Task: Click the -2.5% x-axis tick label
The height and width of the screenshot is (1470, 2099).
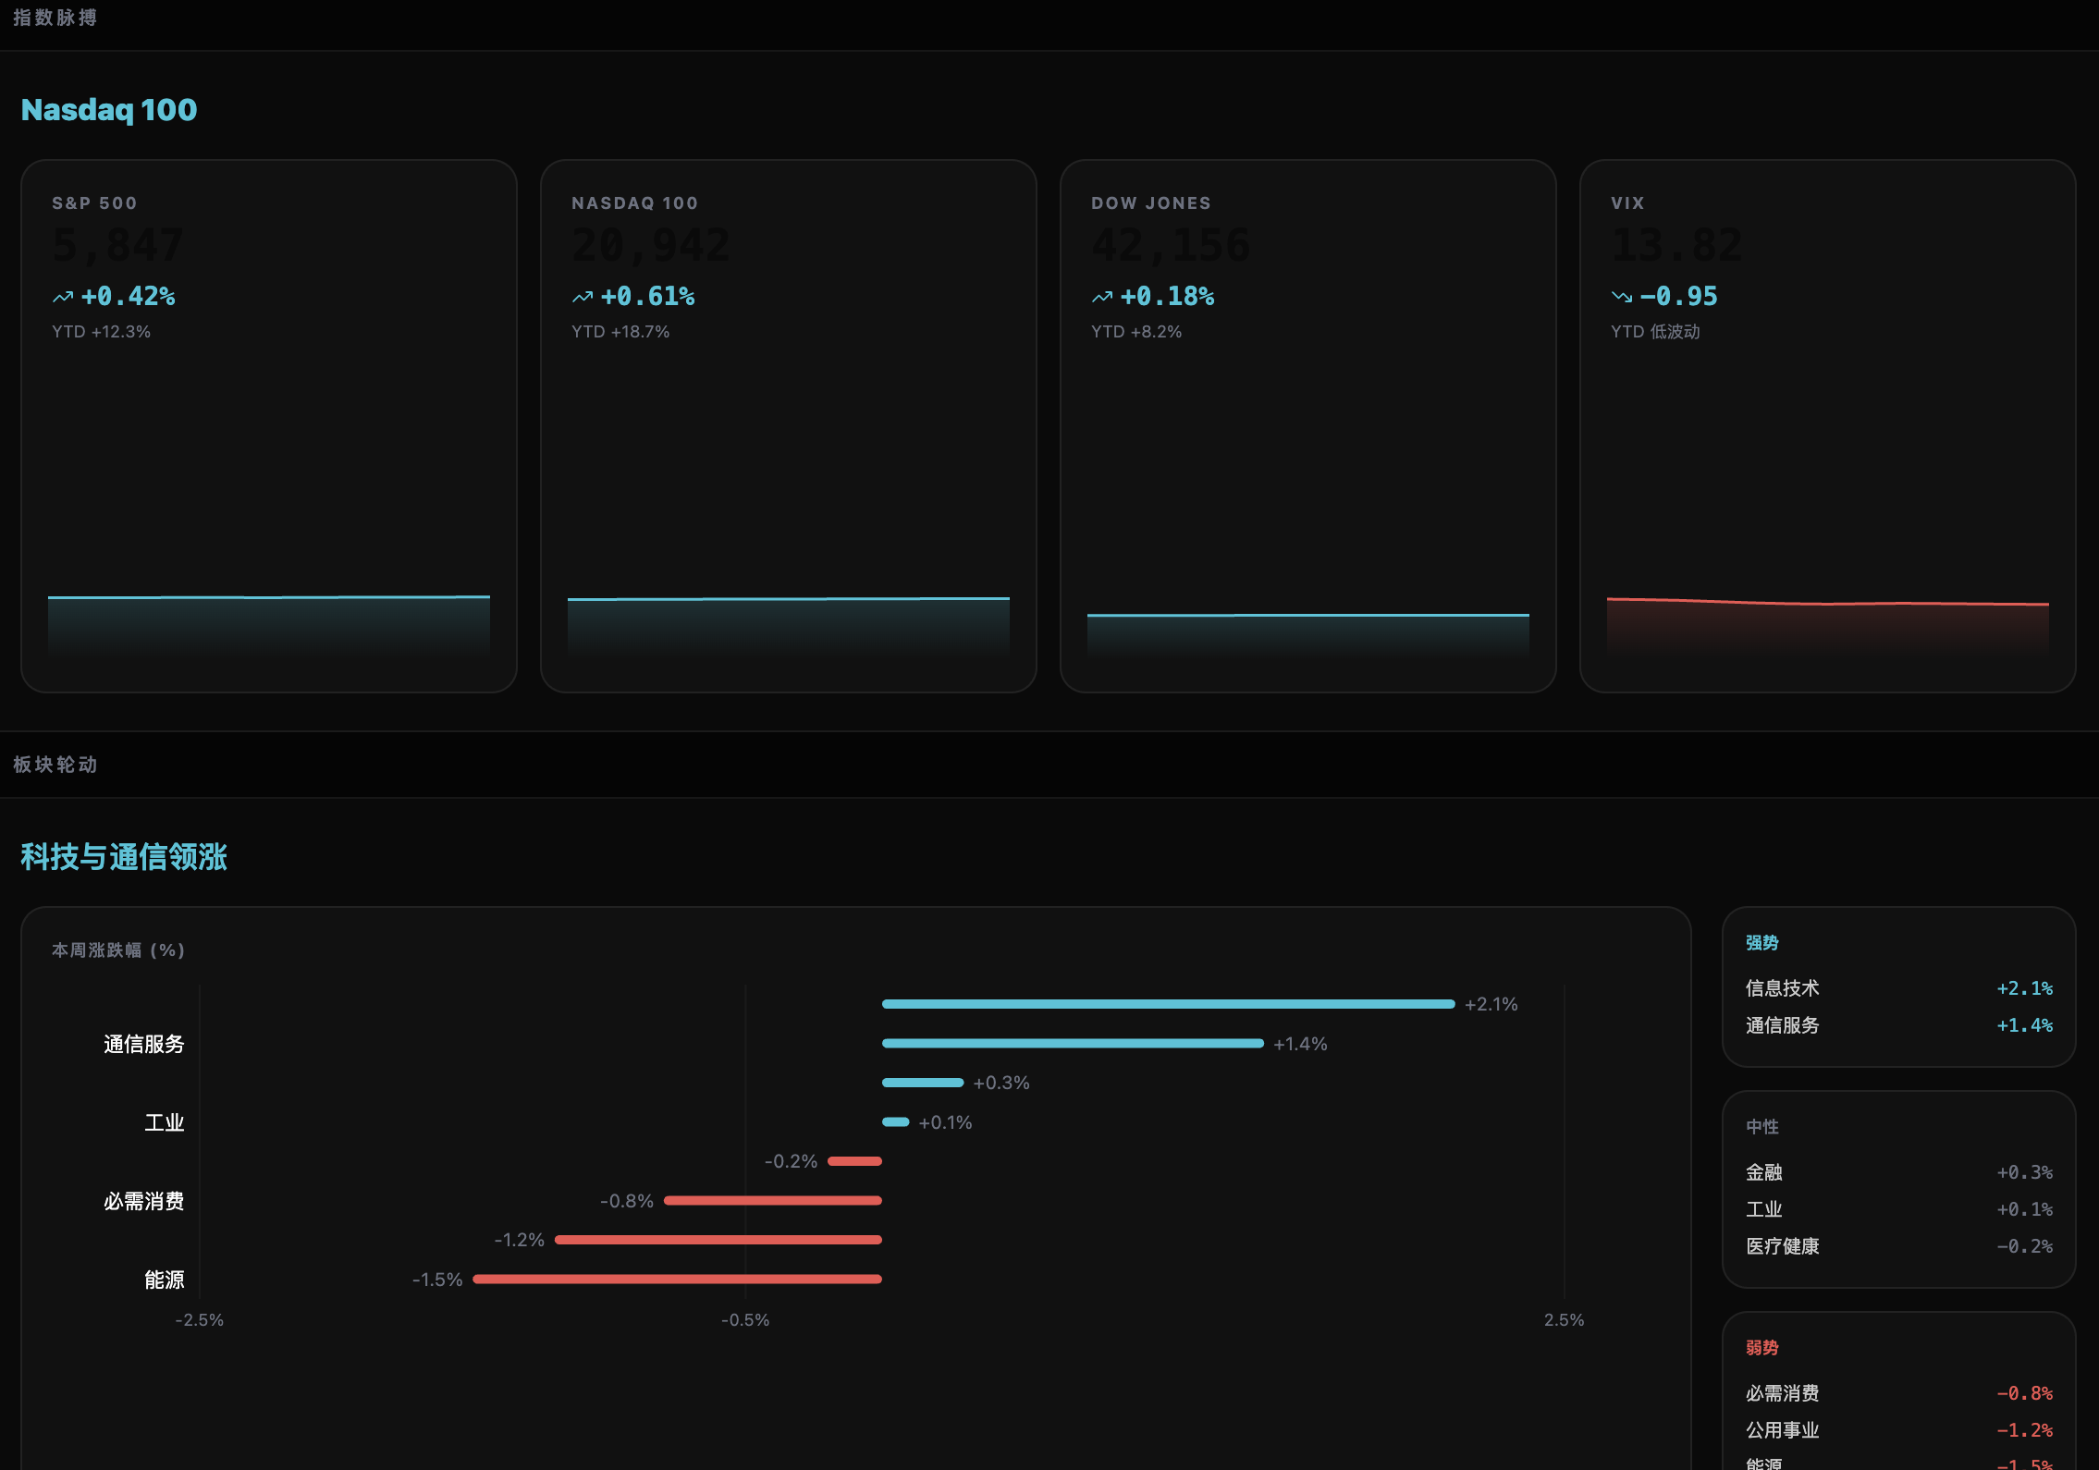Action: coord(200,1320)
